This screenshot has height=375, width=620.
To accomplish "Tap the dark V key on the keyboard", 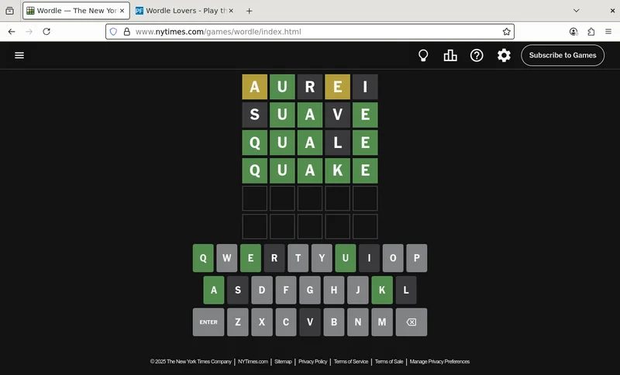I will [310, 322].
